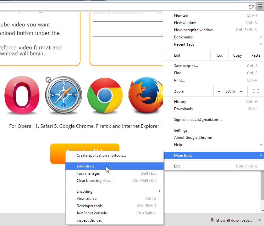Select About Google Chrome
This screenshot has height=226, width=264.
[x=213, y=138]
